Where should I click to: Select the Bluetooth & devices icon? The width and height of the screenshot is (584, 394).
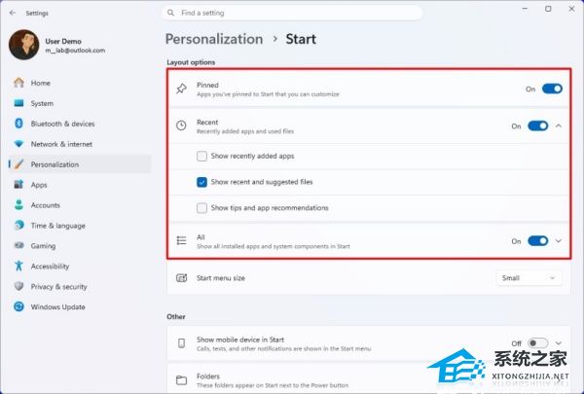point(18,124)
